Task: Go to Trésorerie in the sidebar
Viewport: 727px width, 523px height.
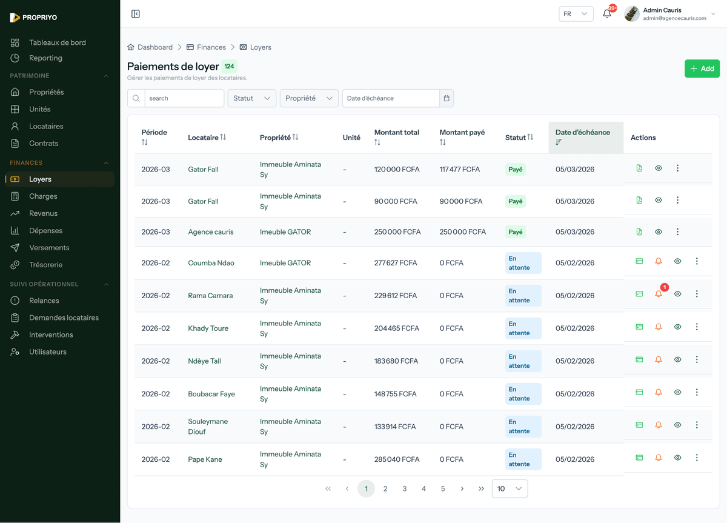Action: (45, 265)
